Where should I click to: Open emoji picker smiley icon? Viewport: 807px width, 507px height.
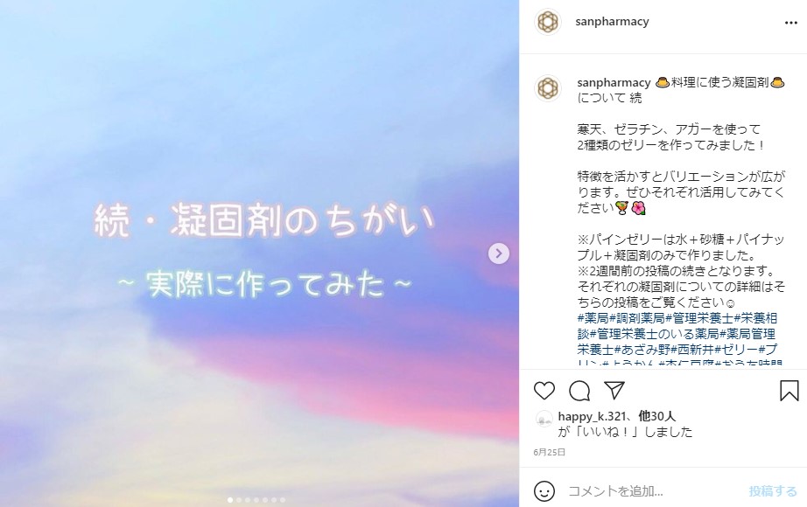click(x=544, y=491)
